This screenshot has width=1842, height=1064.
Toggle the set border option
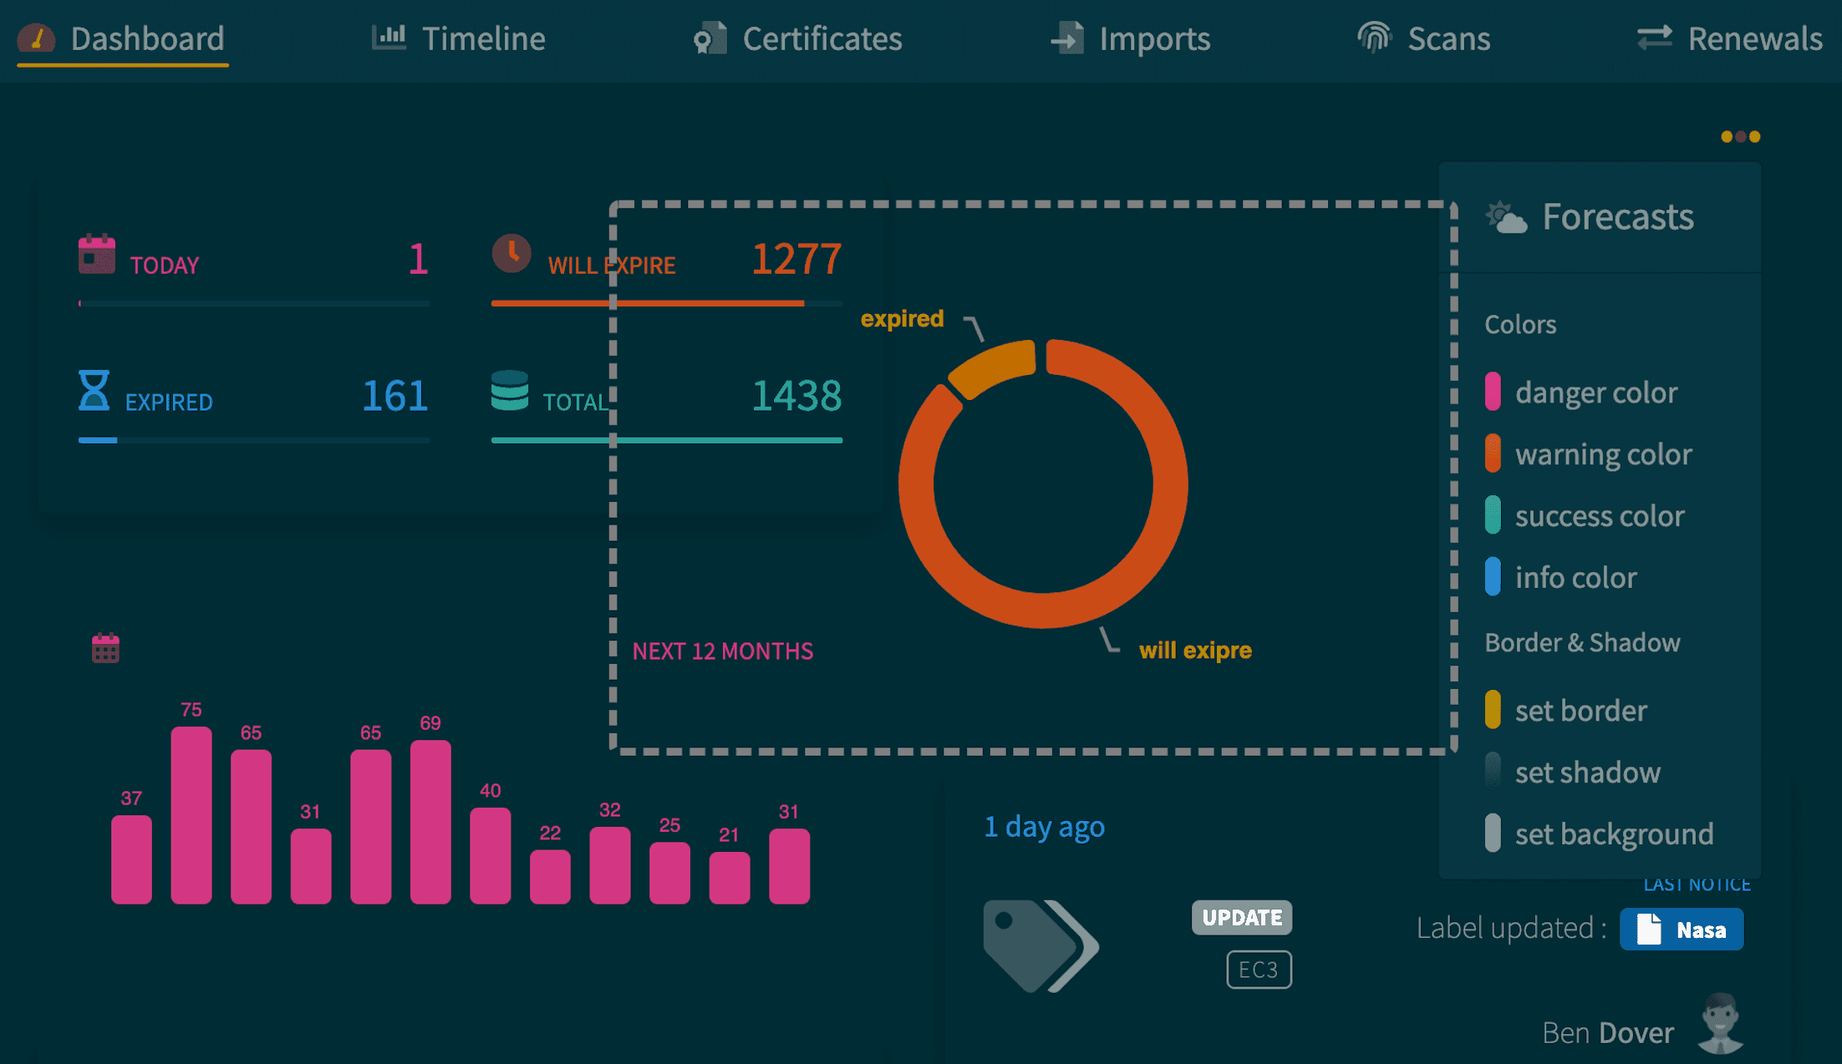pos(1493,710)
